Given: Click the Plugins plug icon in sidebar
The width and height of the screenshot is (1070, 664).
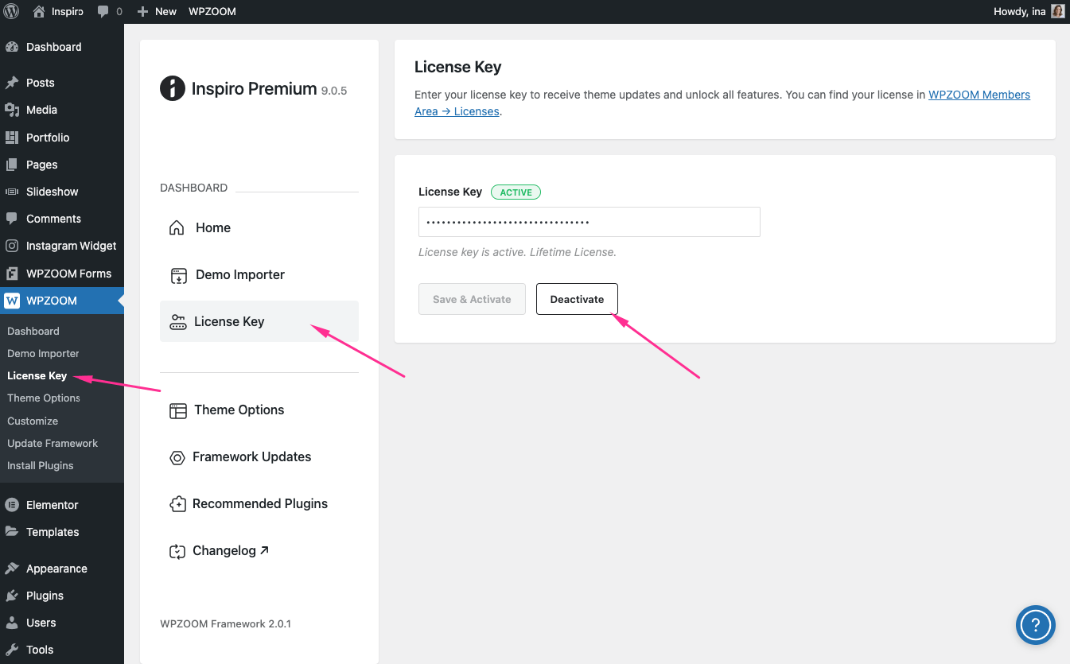Looking at the screenshot, I should pyautogui.click(x=12, y=596).
